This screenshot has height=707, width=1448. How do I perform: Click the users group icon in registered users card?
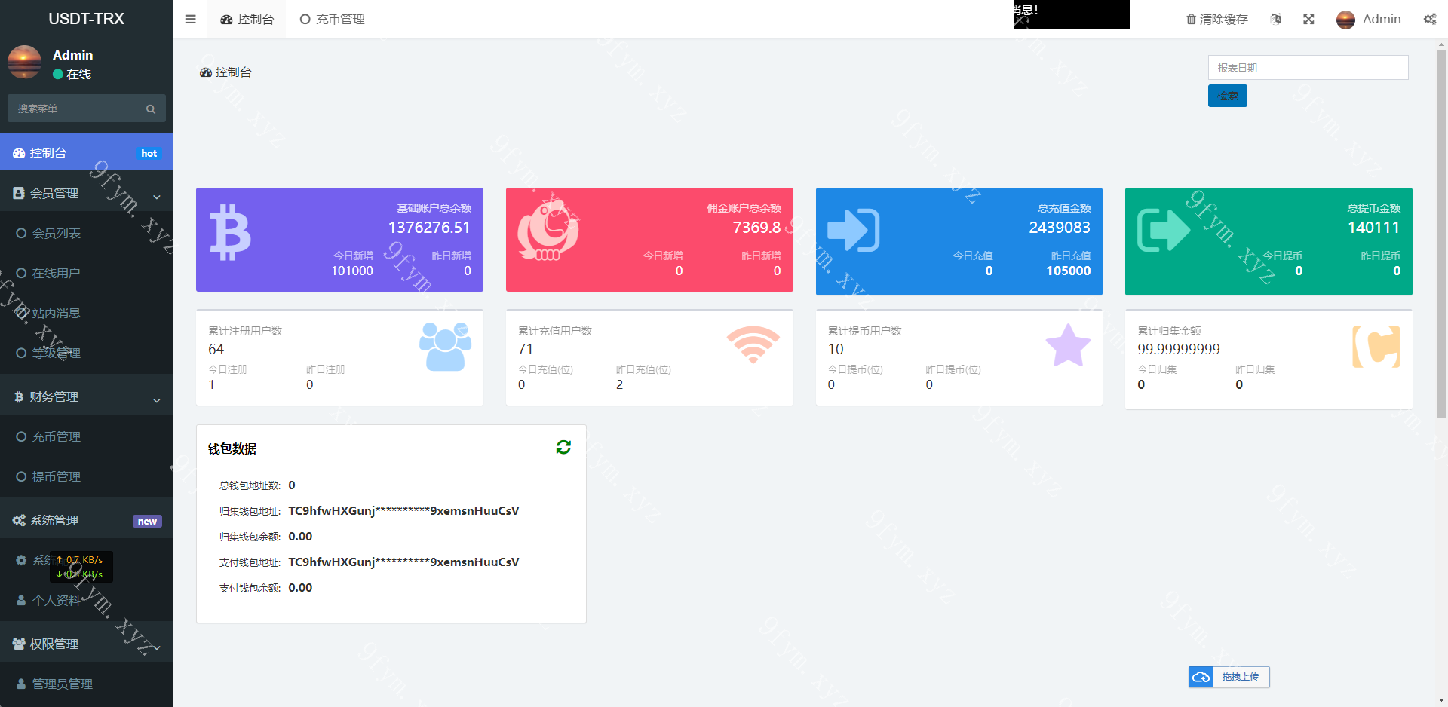[x=445, y=346]
